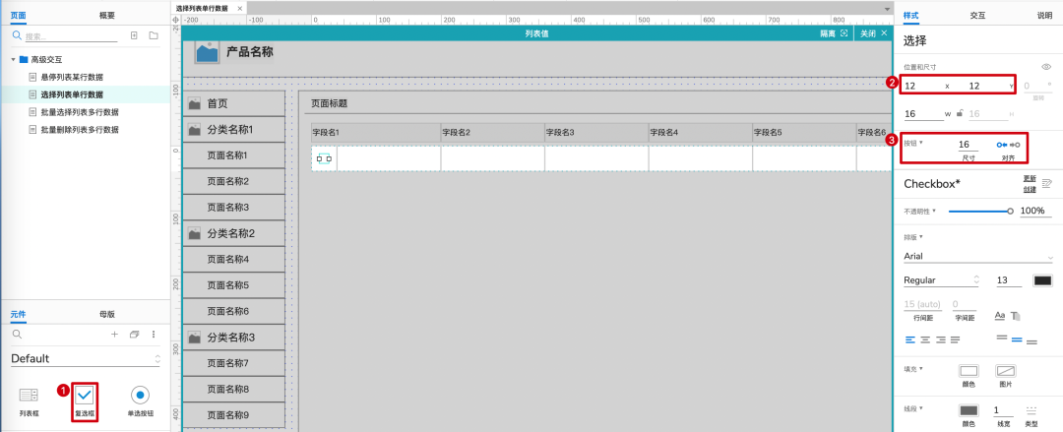This screenshot has width=1063, height=432.
Task: Open the fill color 颜色 swatch
Action: [x=969, y=371]
